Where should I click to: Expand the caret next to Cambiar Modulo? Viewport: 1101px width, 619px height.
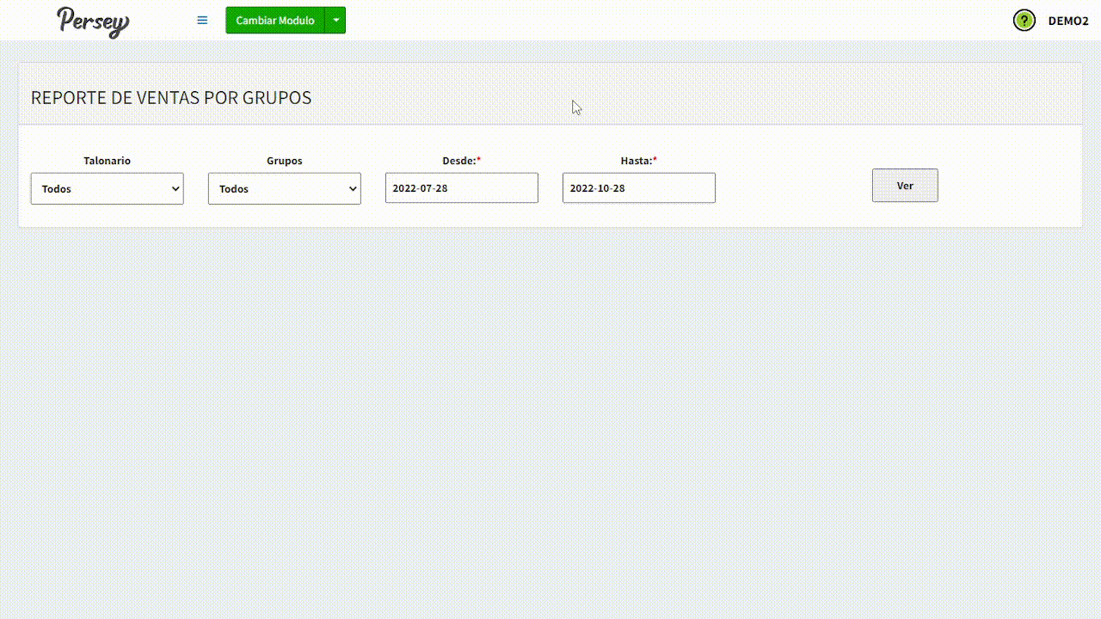click(335, 21)
